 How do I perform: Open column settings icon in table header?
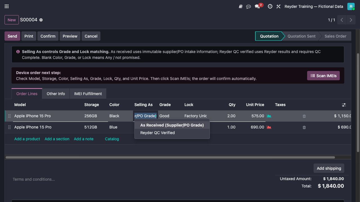[x=344, y=105]
